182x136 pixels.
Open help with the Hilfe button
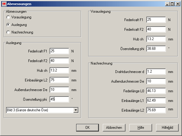[141, 128]
